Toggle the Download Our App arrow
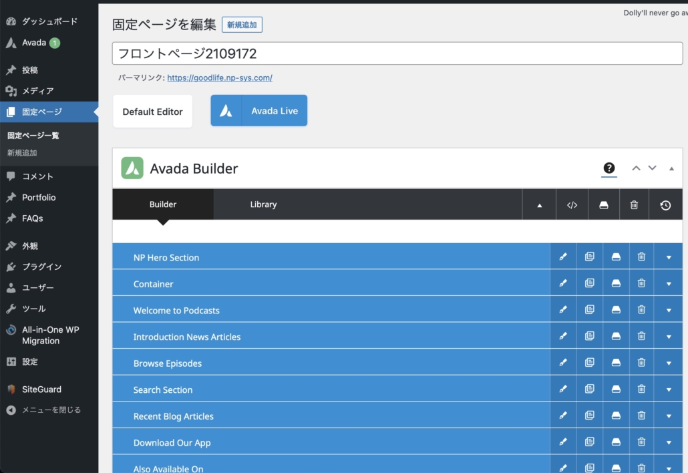This screenshot has width=688, height=473. pyautogui.click(x=668, y=442)
